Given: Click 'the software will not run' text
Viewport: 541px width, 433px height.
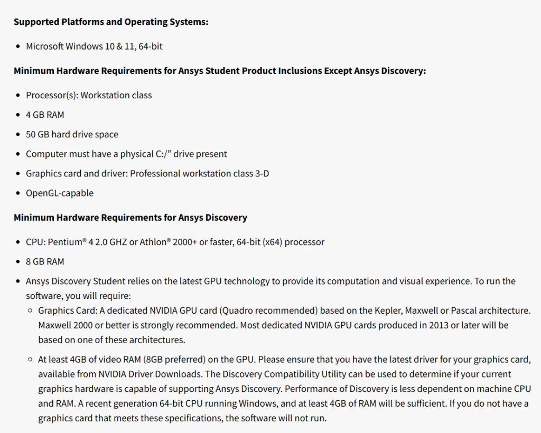Looking at the screenshot, I should point(278,419).
